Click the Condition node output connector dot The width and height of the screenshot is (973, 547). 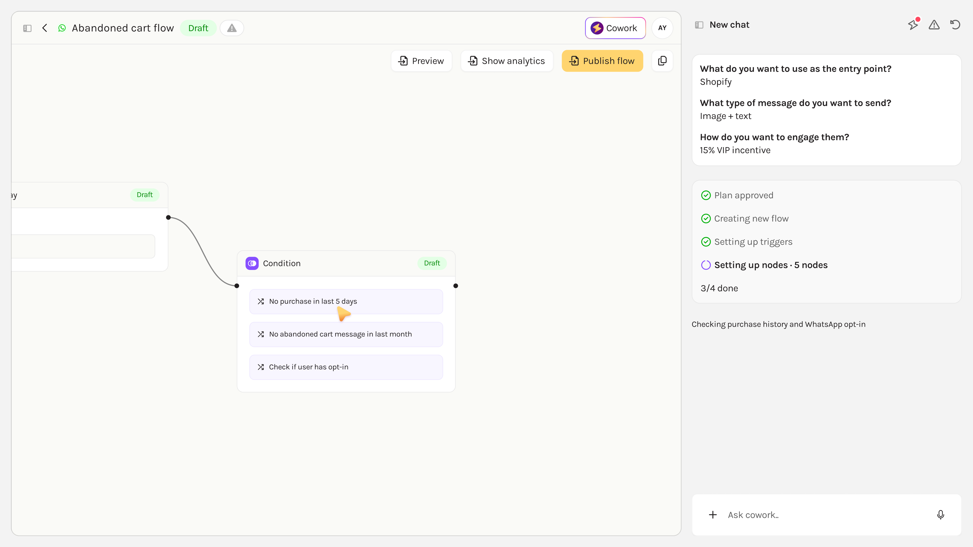(x=456, y=286)
